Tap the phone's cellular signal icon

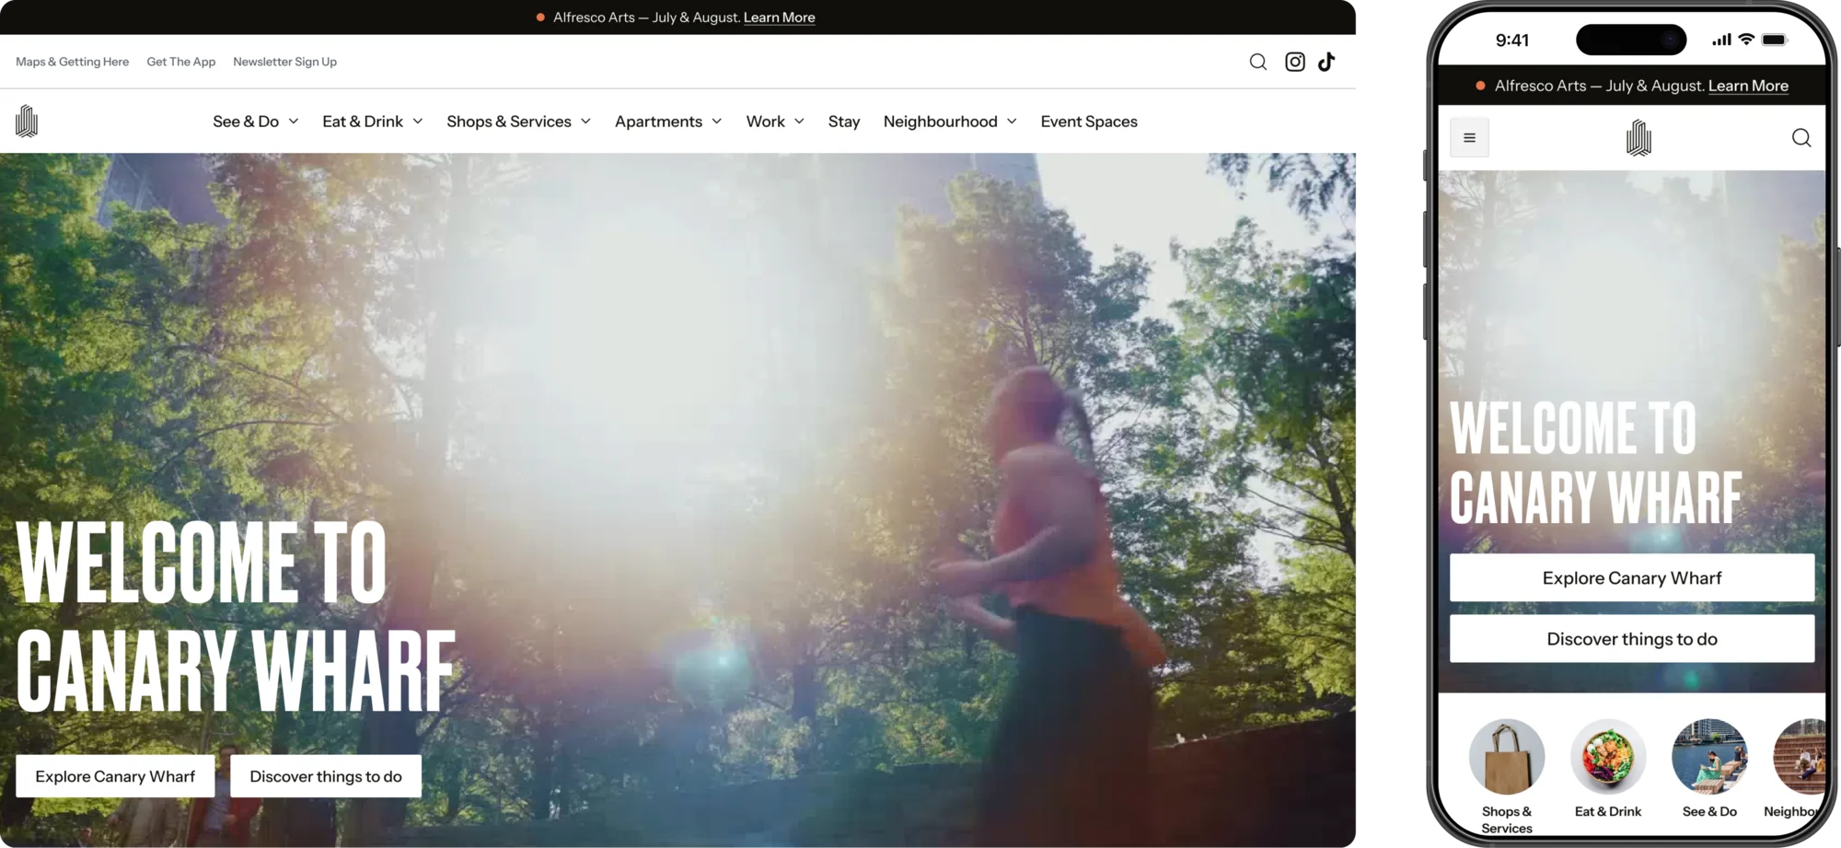click(1721, 40)
